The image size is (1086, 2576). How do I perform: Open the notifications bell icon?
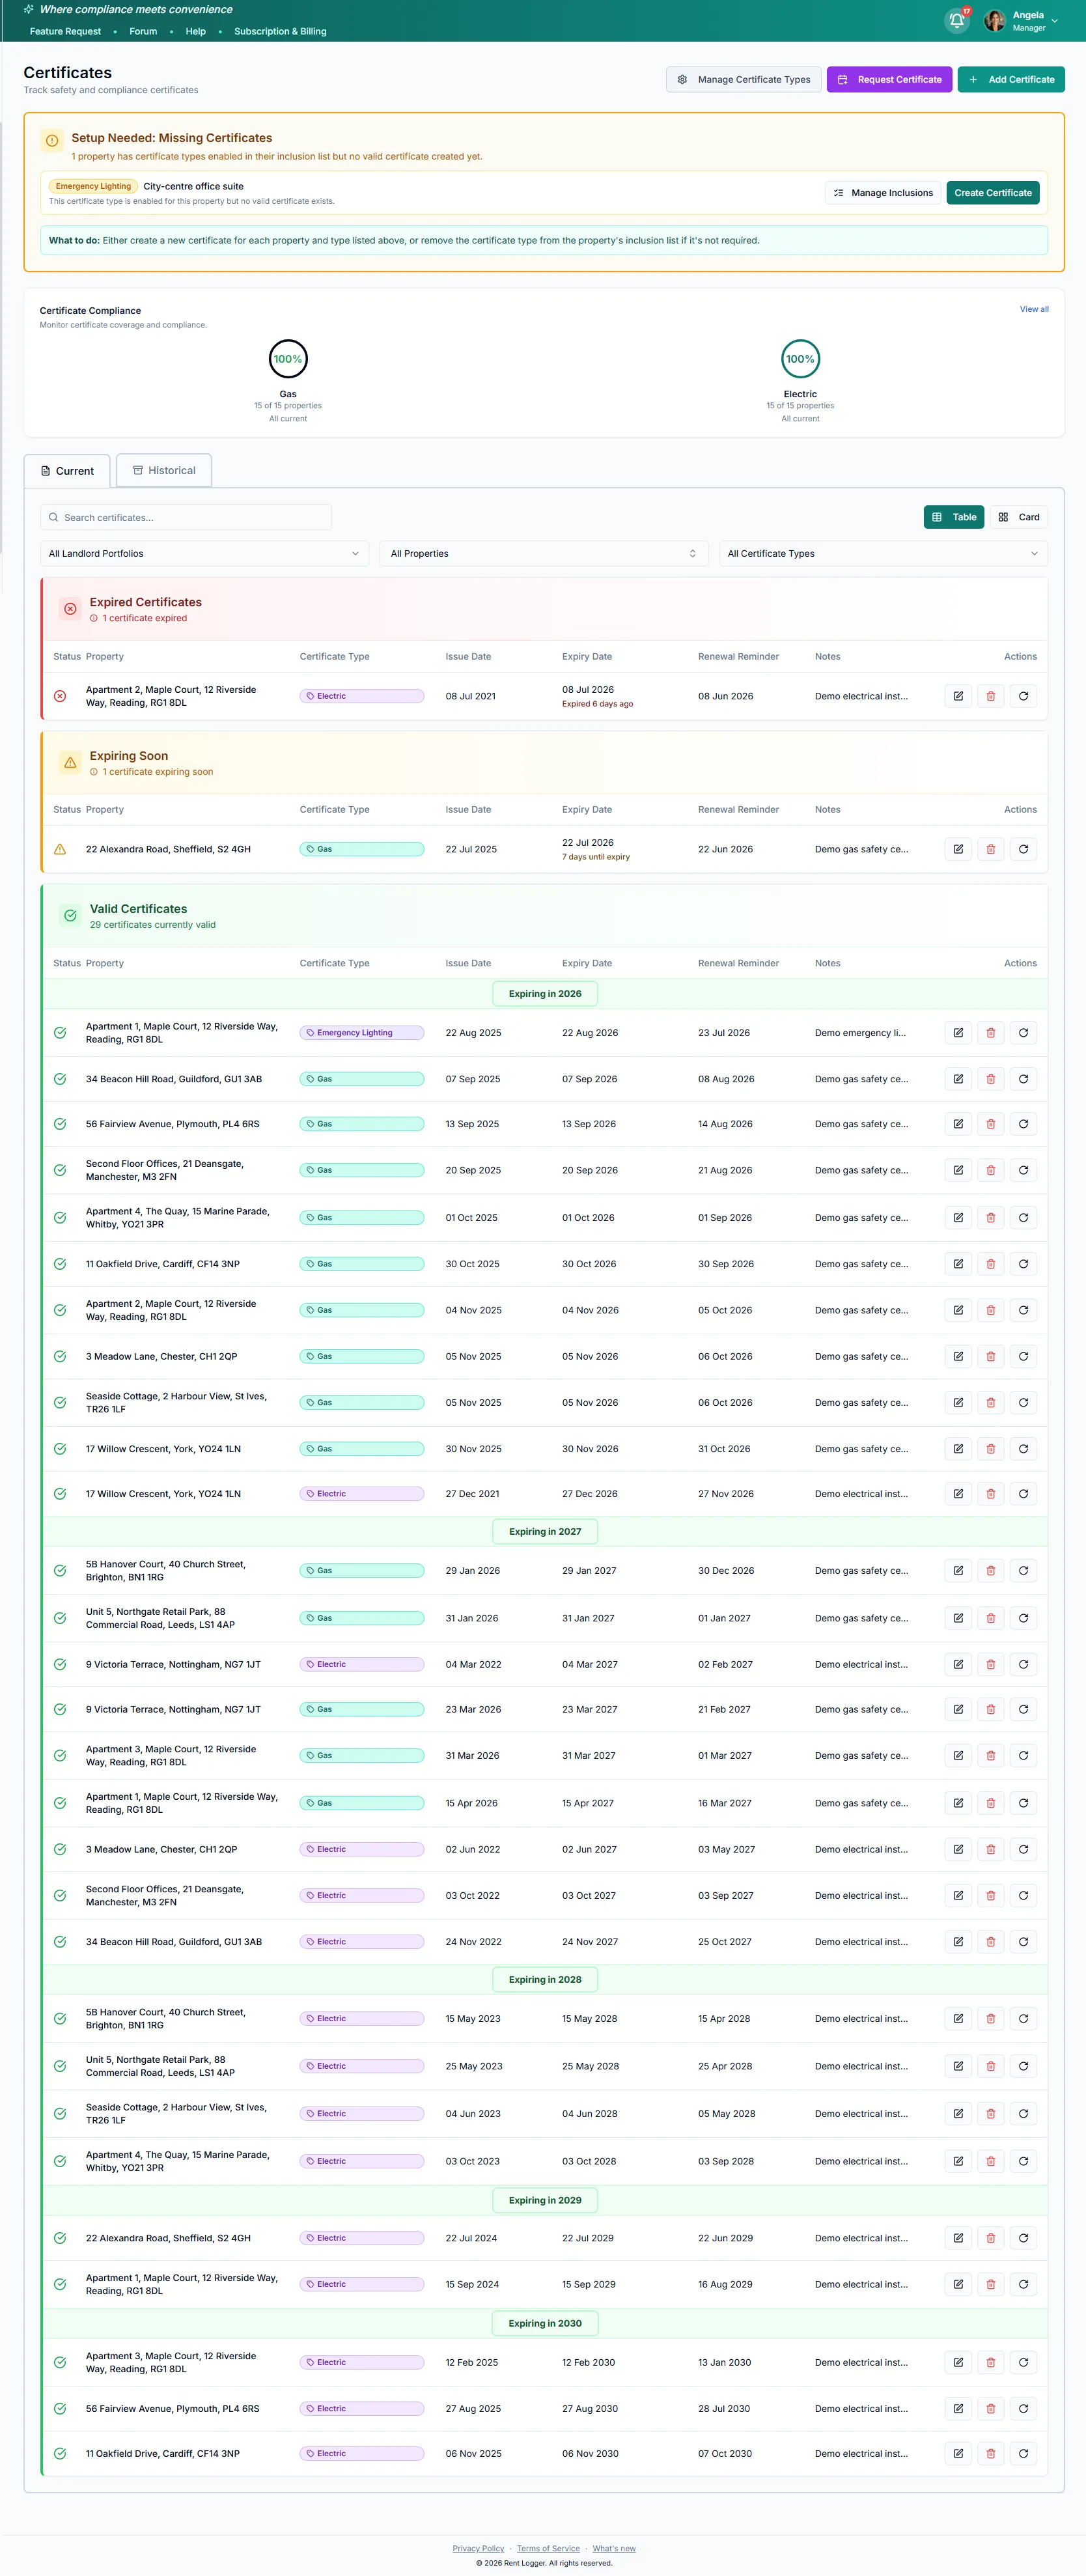tap(956, 21)
